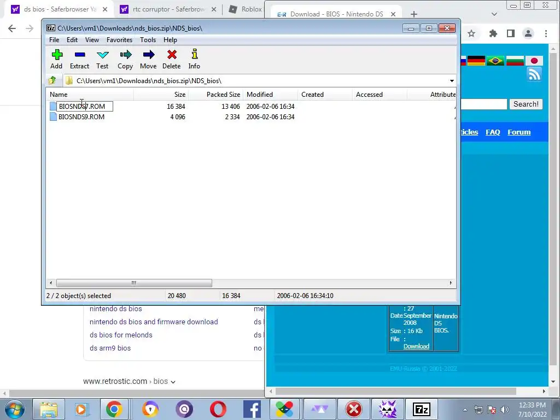Open the Help menu
The image size is (560, 420).
tap(170, 39)
